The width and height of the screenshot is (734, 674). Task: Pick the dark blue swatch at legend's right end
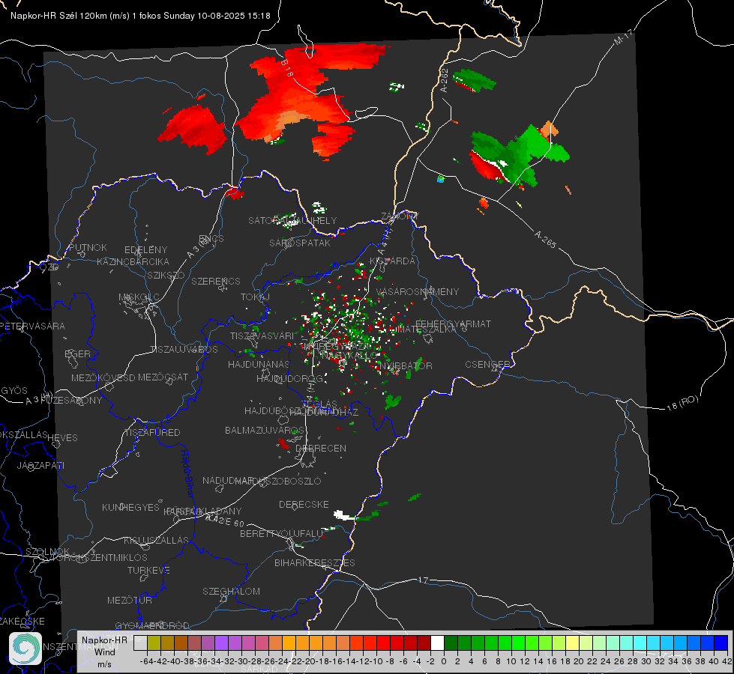[x=721, y=643]
